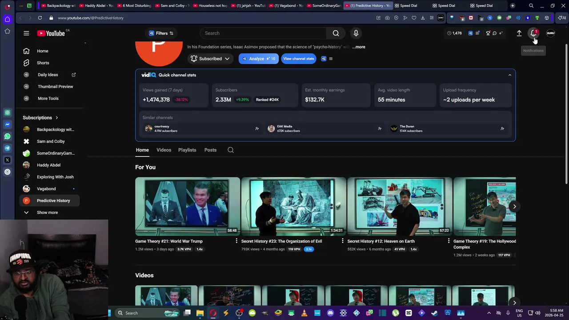The image size is (569, 320).
Task: Open the YouTube upload arrow icon
Action: (x=519, y=33)
